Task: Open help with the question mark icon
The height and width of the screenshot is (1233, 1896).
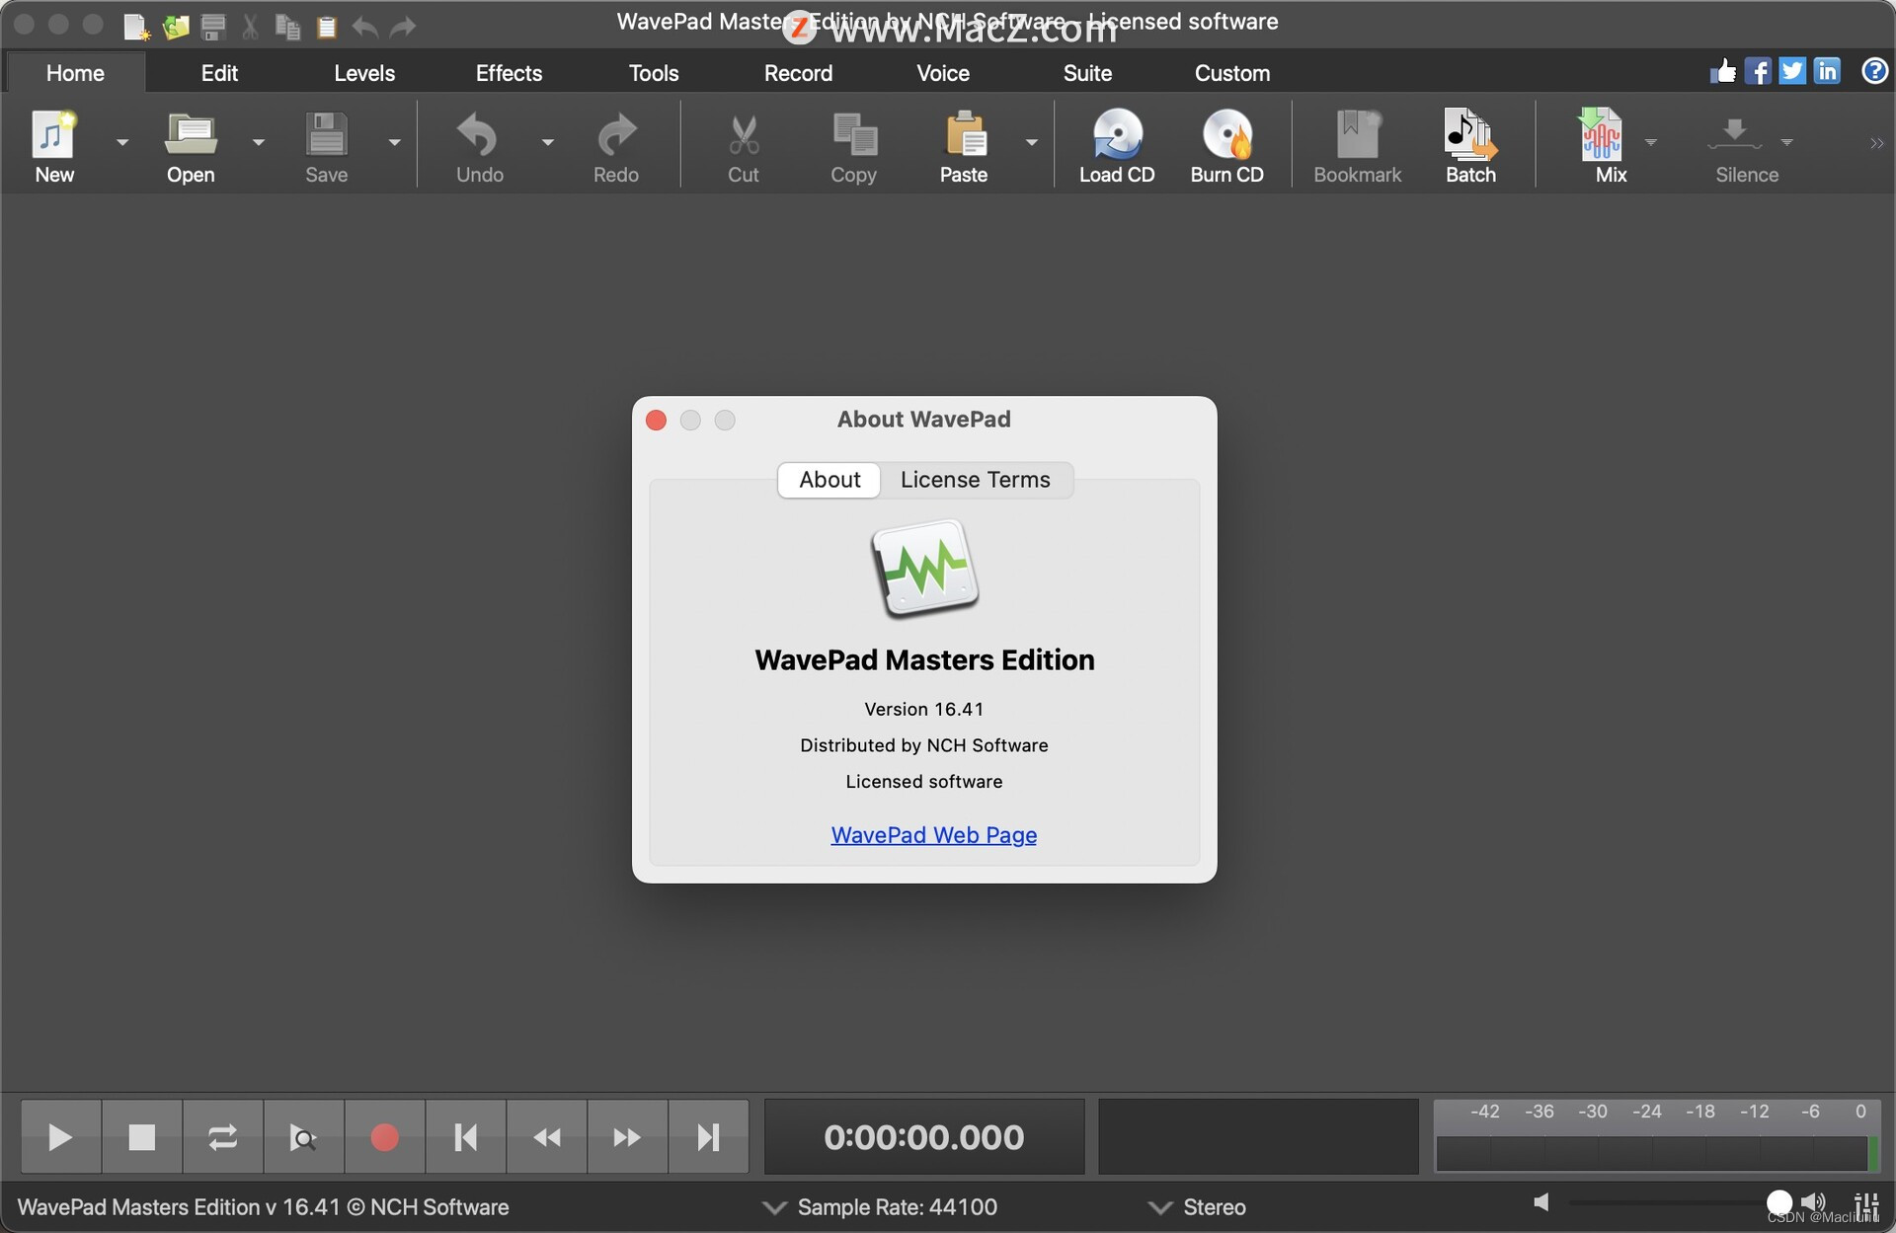Action: click(x=1874, y=71)
